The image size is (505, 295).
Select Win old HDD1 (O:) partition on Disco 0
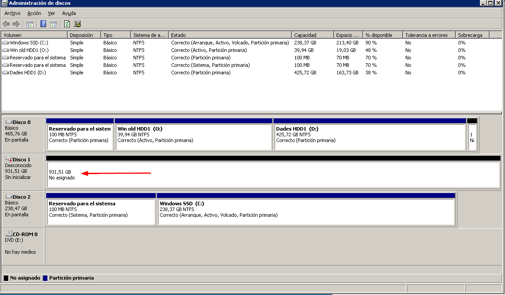[x=193, y=134]
